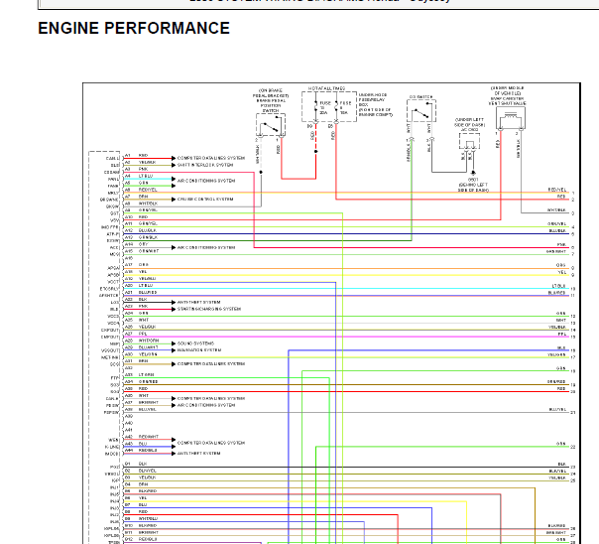
Task: Click the under-hood fuse/relay box description
Action: click(x=376, y=105)
